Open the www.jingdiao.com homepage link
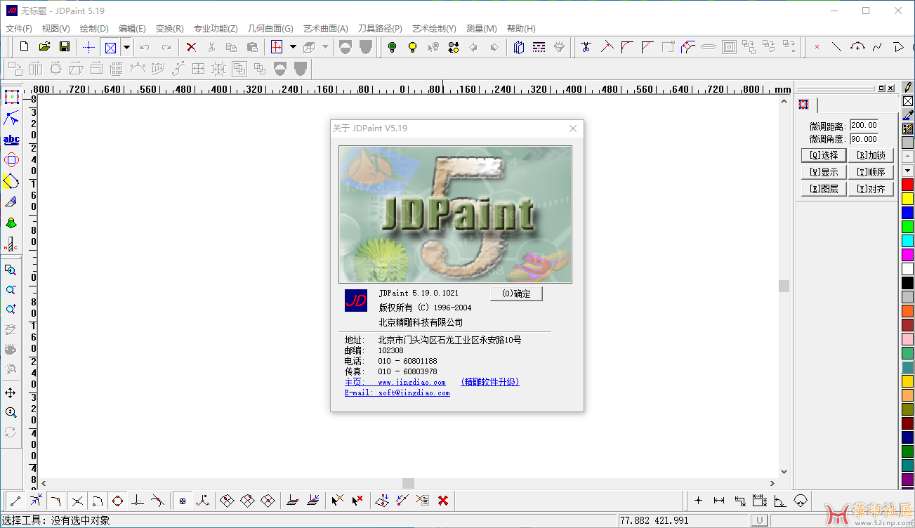 (412, 383)
